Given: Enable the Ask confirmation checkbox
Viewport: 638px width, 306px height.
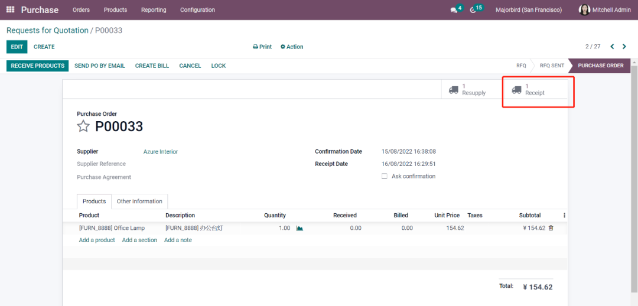Looking at the screenshot, I should 385,177.
